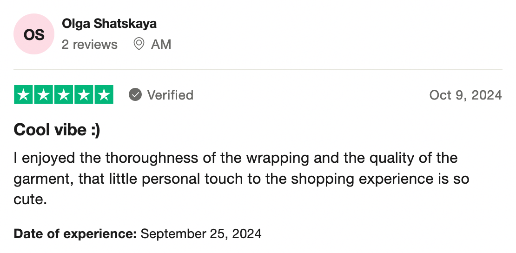Select the AM country code

click(x=161, y=45)
